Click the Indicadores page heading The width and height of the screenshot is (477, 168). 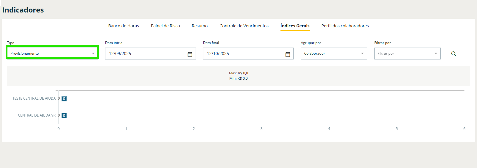pos(23,10)
